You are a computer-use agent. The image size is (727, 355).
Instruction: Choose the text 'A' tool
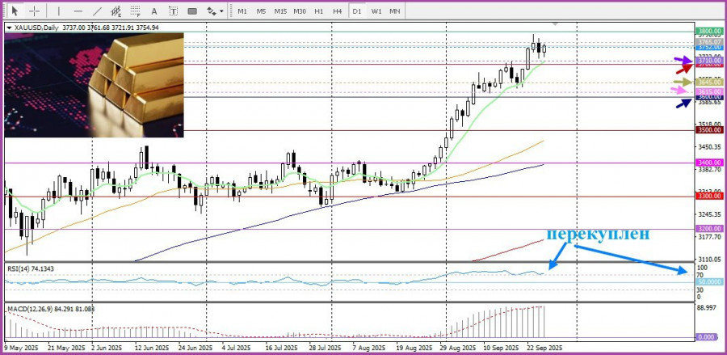point(155,11)
